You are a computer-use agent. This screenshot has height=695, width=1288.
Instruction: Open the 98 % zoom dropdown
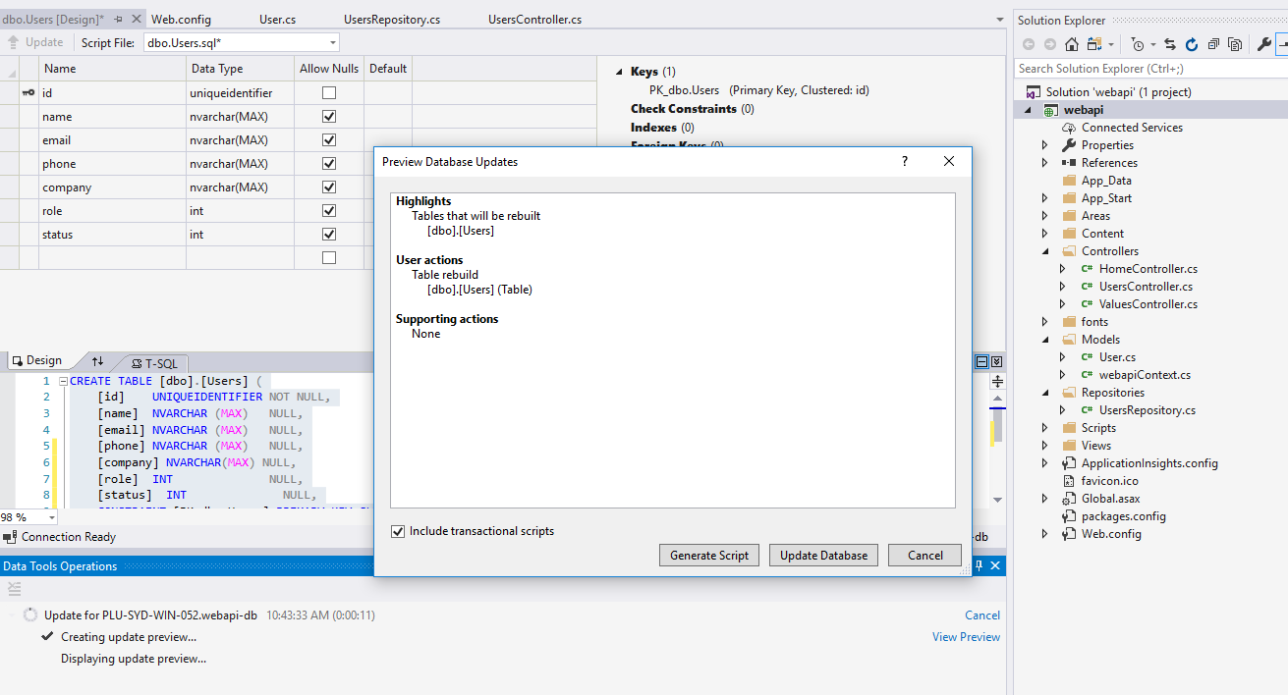click(51, 517)
